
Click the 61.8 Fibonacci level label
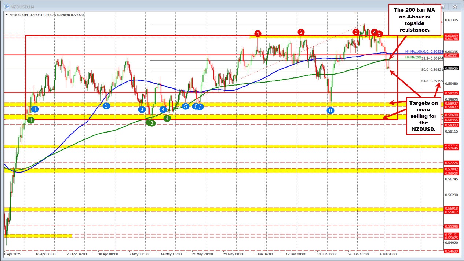click(432, 81)
